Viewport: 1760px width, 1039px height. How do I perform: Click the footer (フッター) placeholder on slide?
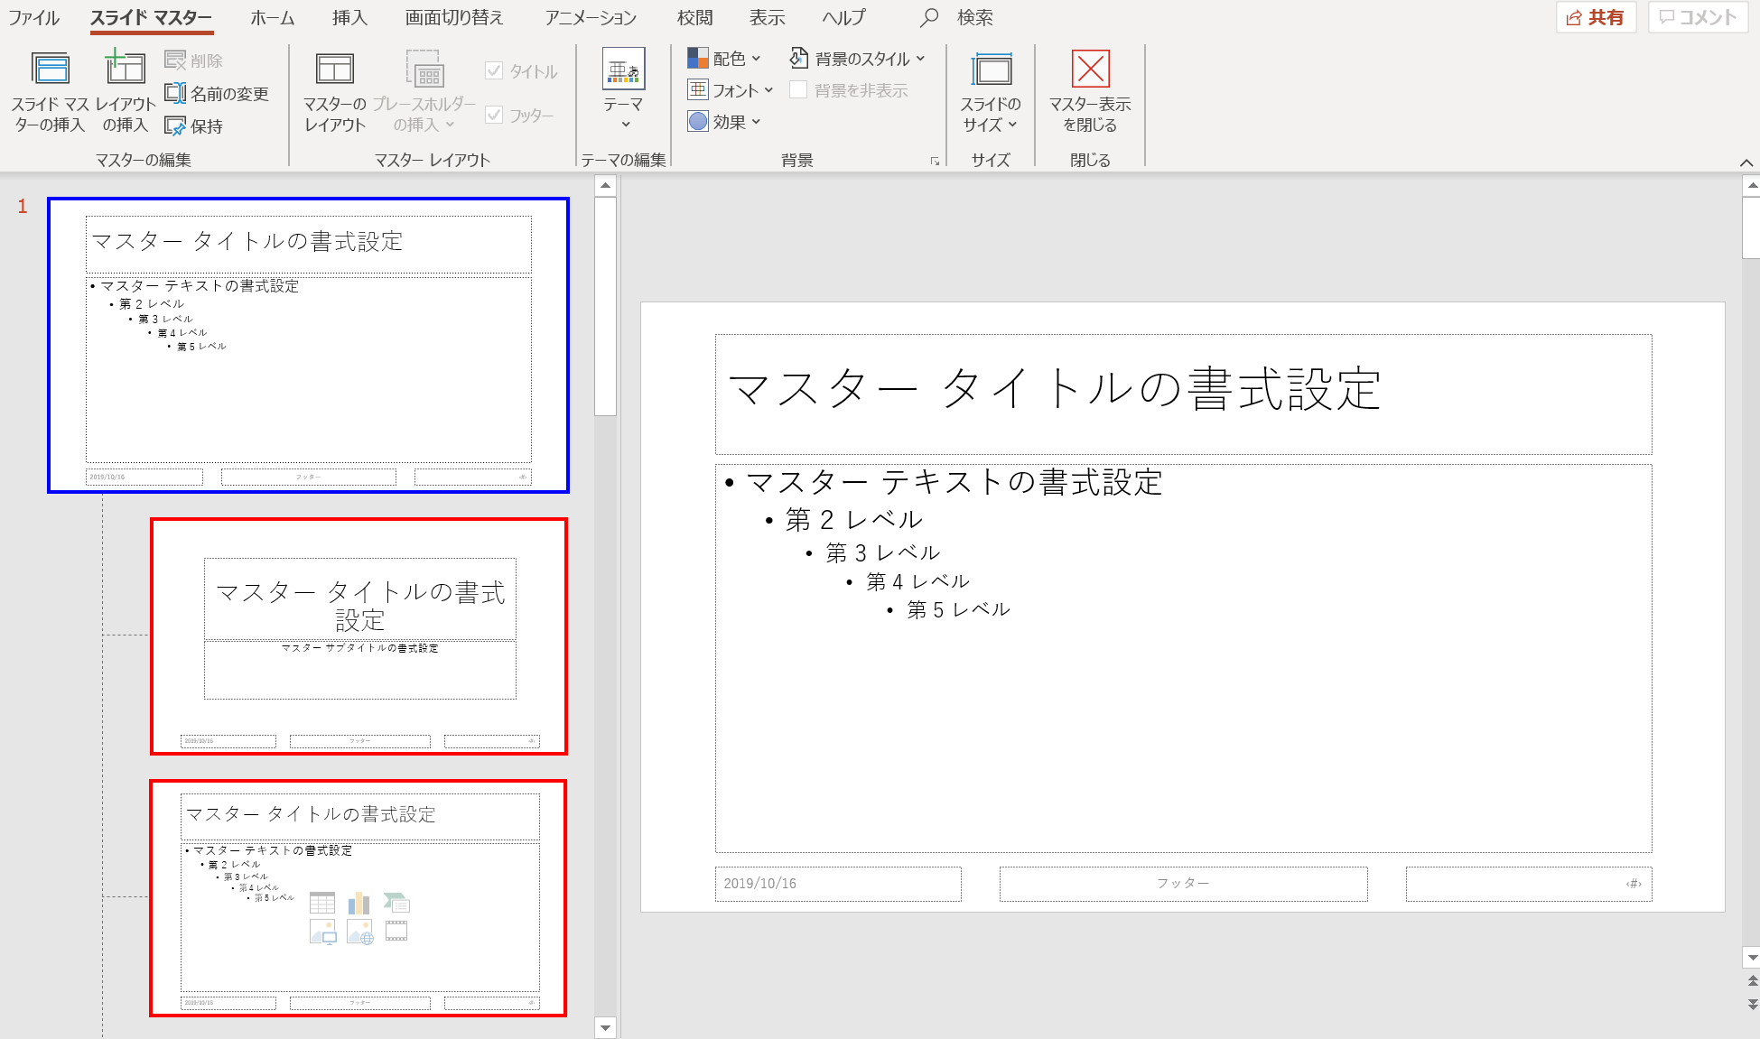click(x=1183, y=884)
